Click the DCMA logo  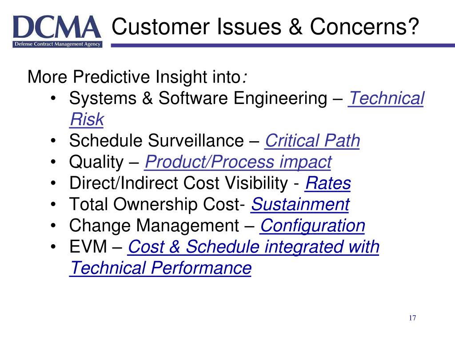click(57, 32)
